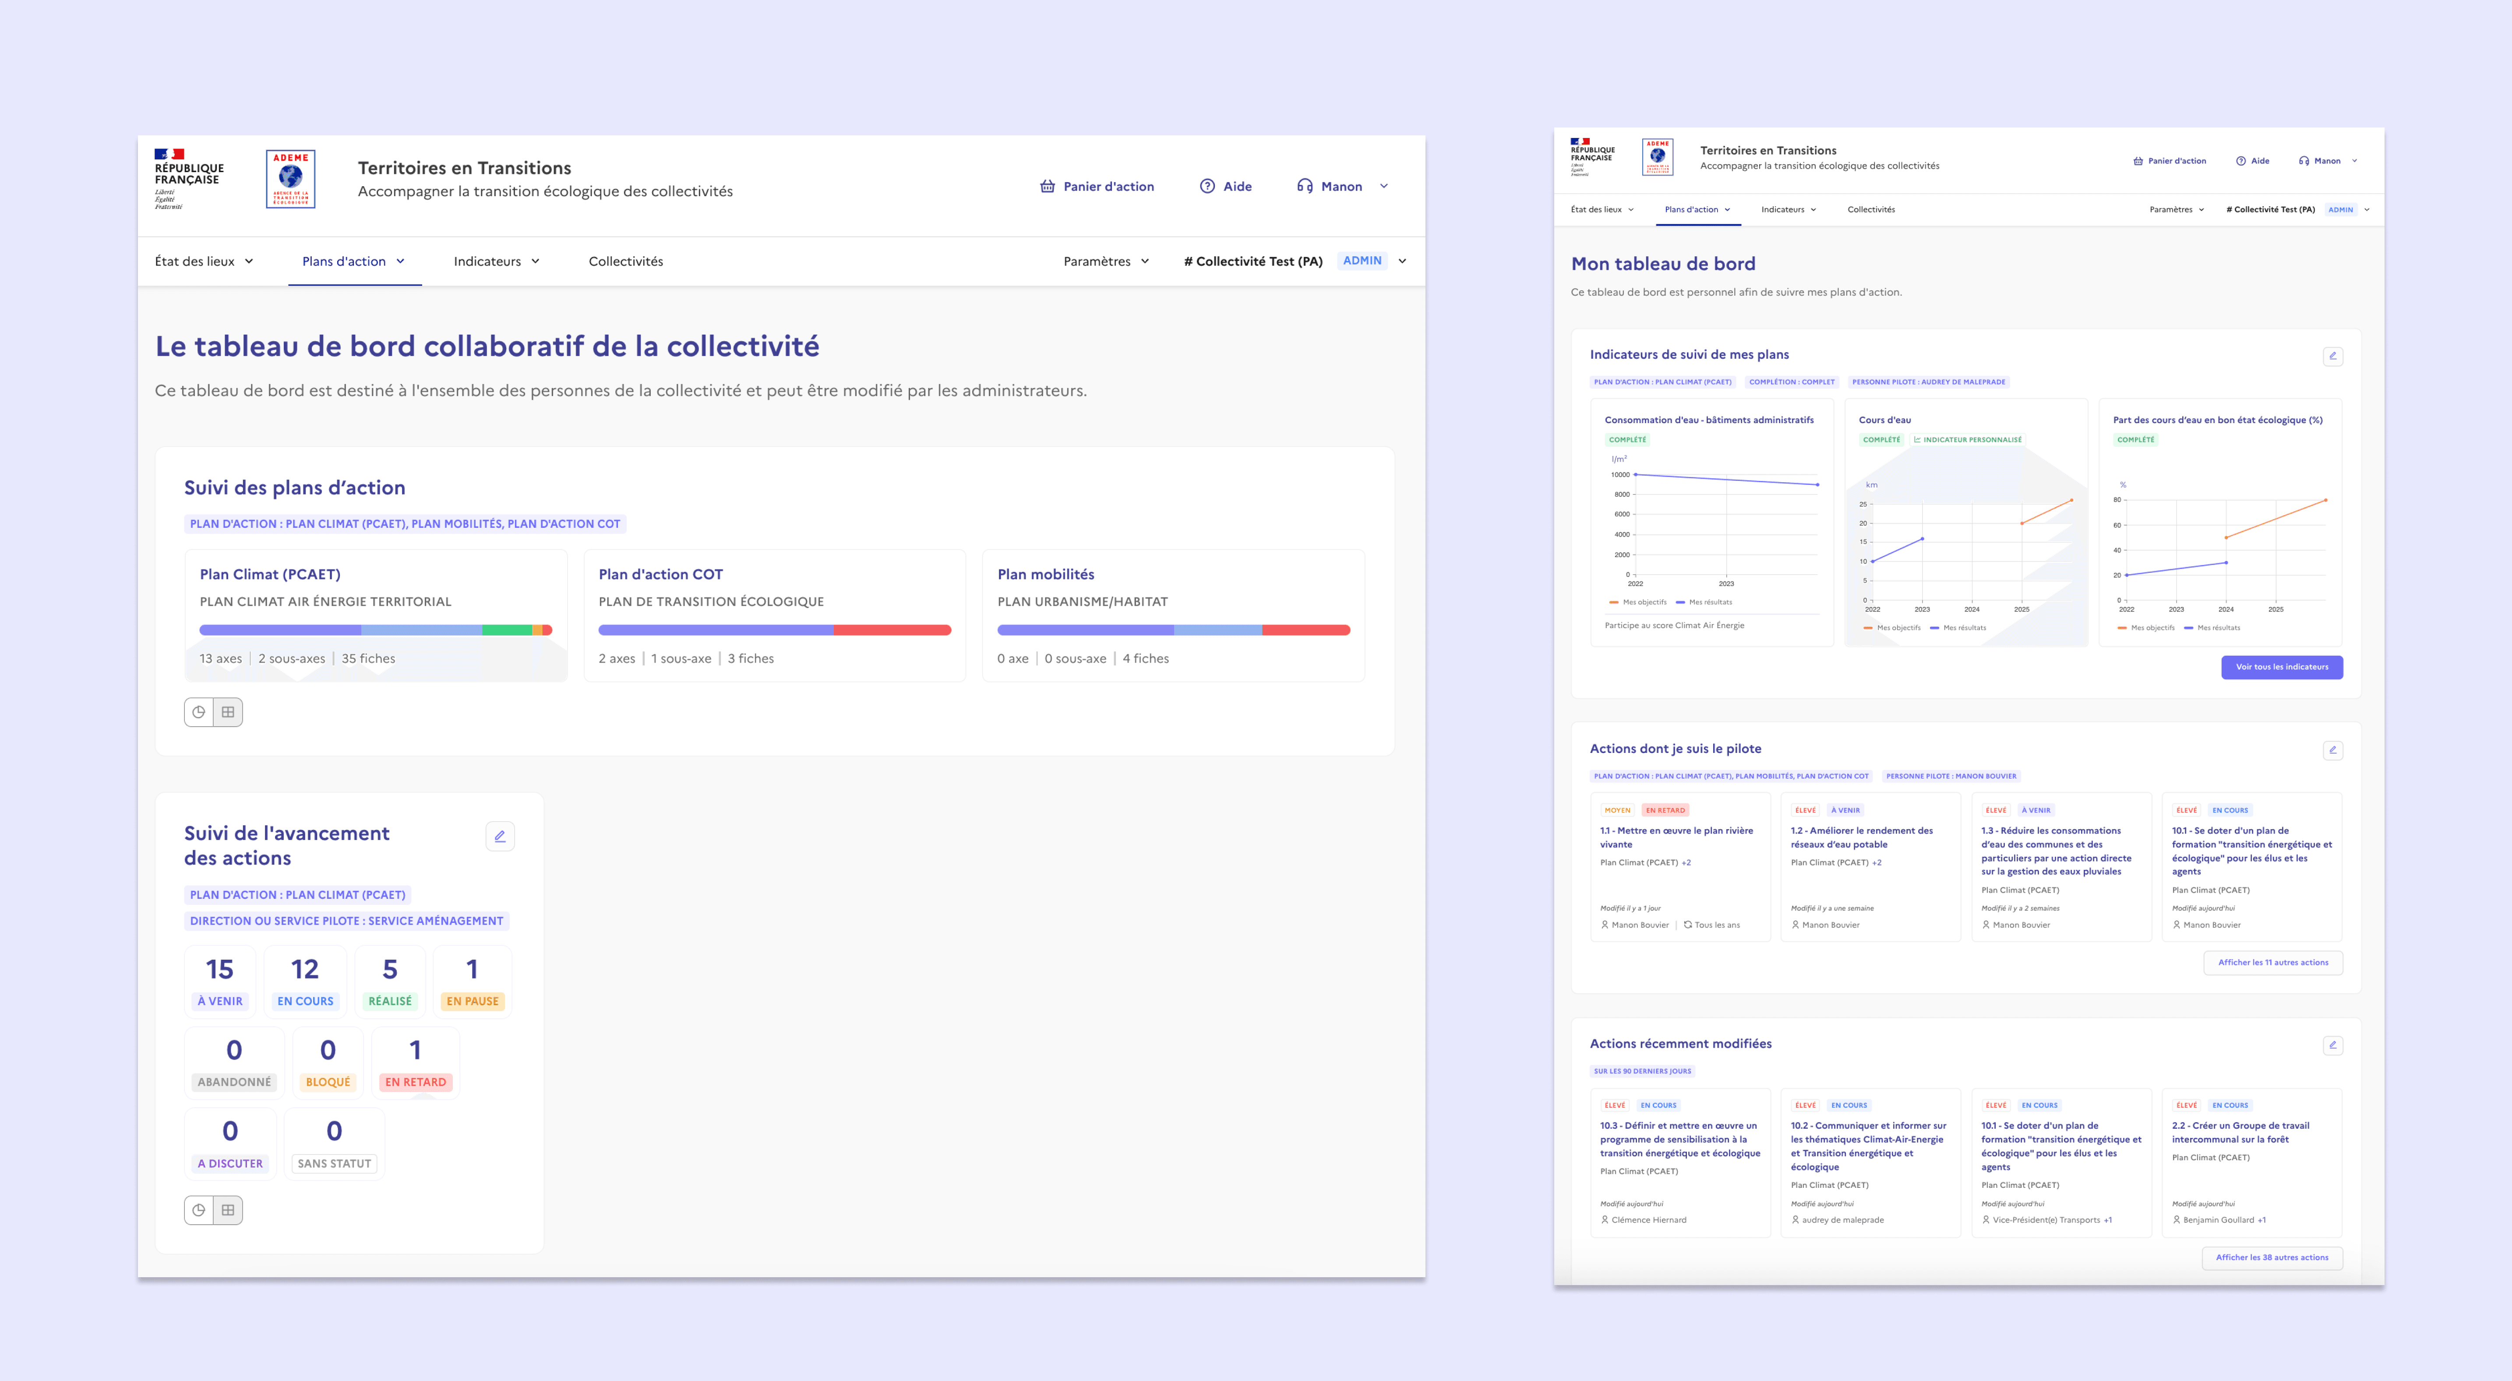Click the edit pencil for Actions récemment modifiées

(2332, 1045)
